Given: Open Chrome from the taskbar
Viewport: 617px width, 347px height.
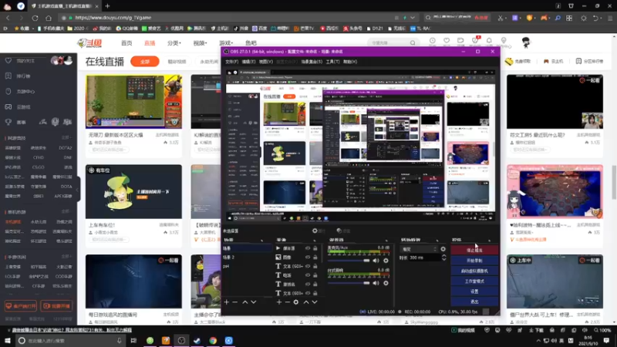Looking at the screenshot, I should point(213,340).
